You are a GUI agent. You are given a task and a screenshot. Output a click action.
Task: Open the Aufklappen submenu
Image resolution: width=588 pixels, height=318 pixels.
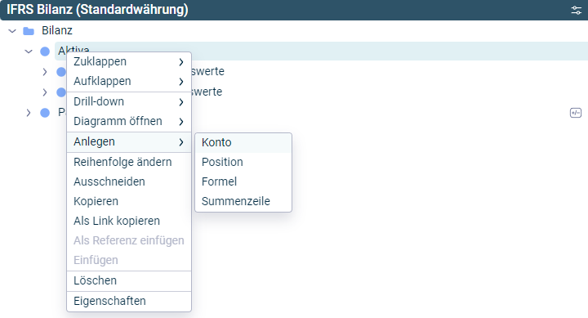point(129,81)
